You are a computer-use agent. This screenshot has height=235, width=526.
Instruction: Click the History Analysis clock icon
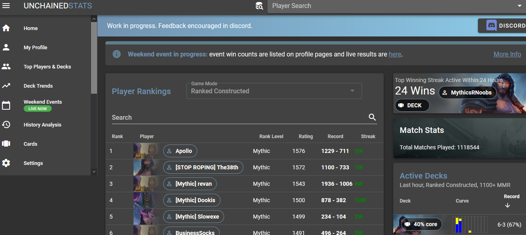(x=6, y=125)
